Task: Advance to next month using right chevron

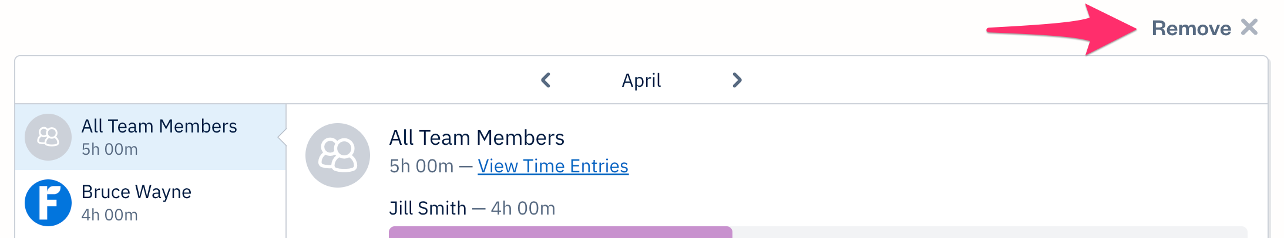Action: pos(737,80)
